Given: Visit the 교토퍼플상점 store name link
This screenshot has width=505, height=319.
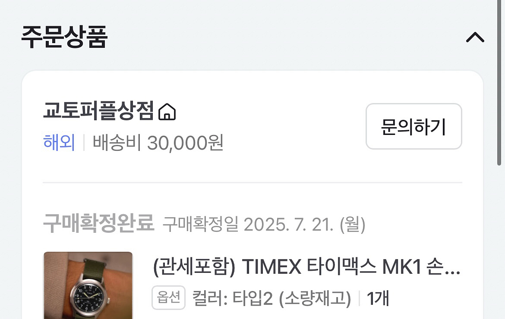Looking at the screenshot, I should [98, 111].
